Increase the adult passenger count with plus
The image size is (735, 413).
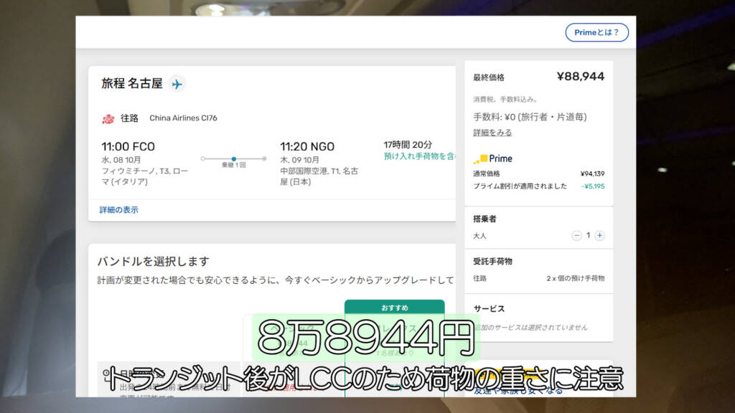pyautogui.click(x=599, y=235)
